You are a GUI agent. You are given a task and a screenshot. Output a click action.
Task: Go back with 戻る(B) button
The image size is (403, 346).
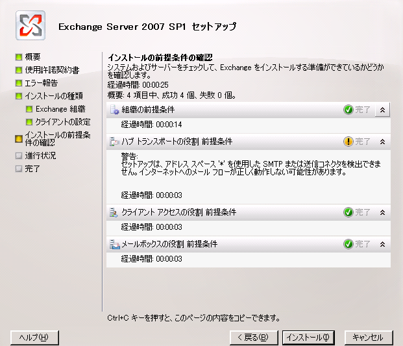(254, 338)
